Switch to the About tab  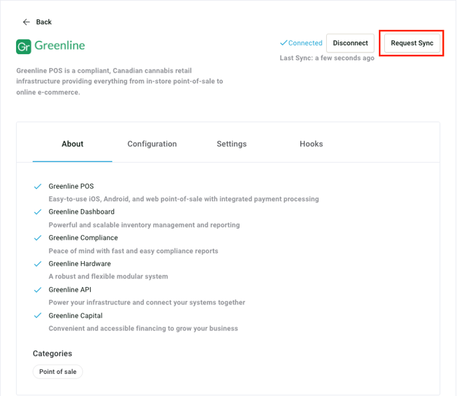click(x=73, y=144)
